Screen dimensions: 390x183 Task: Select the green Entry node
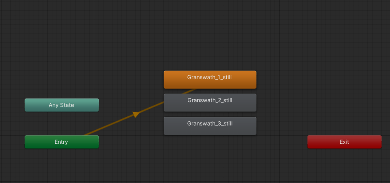[x=61, y=142]
